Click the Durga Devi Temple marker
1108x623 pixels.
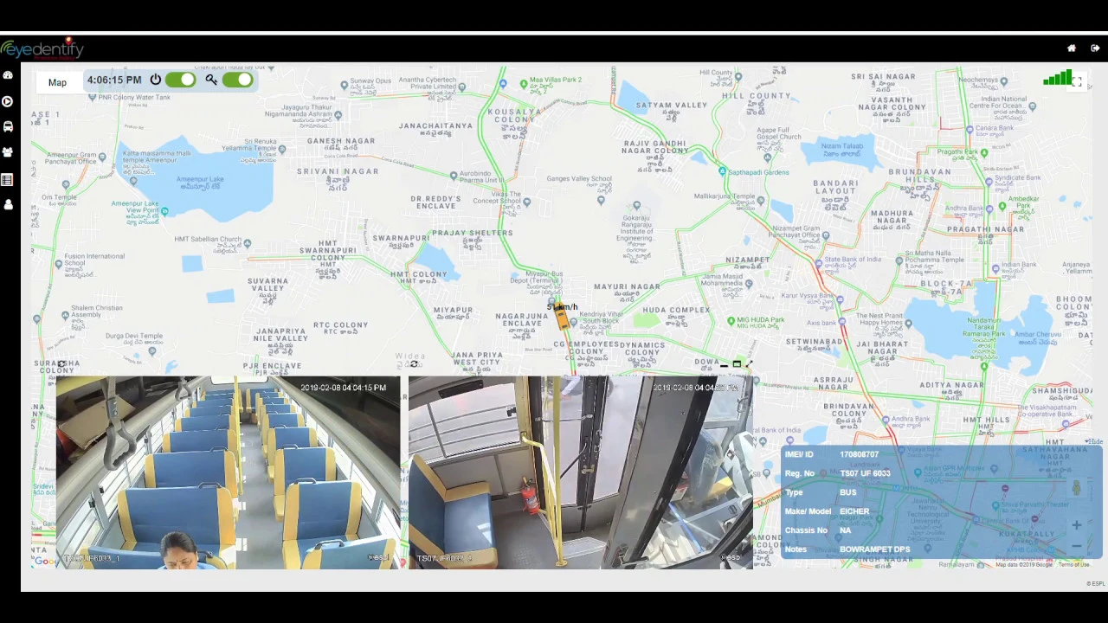(x=152, y=350)
